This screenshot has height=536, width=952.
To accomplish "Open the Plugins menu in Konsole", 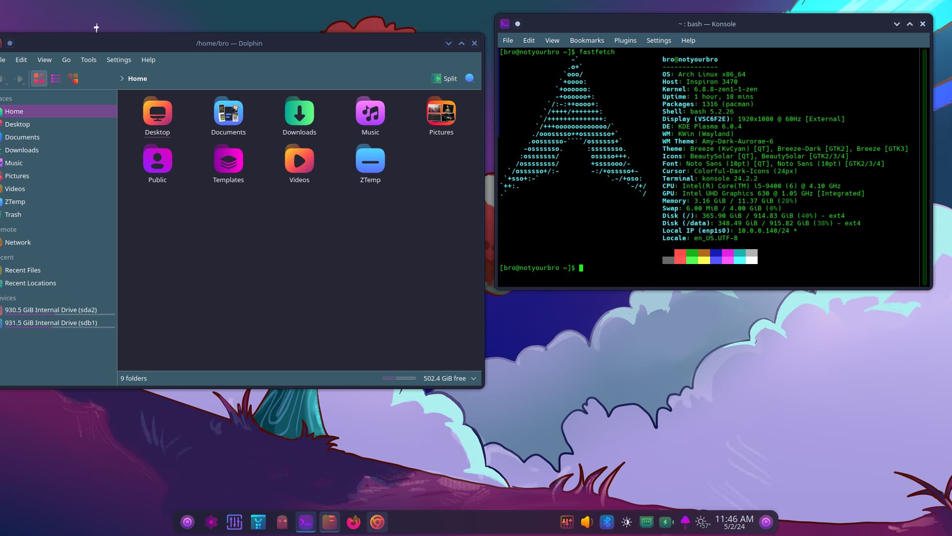I will [x=625, y=40].
